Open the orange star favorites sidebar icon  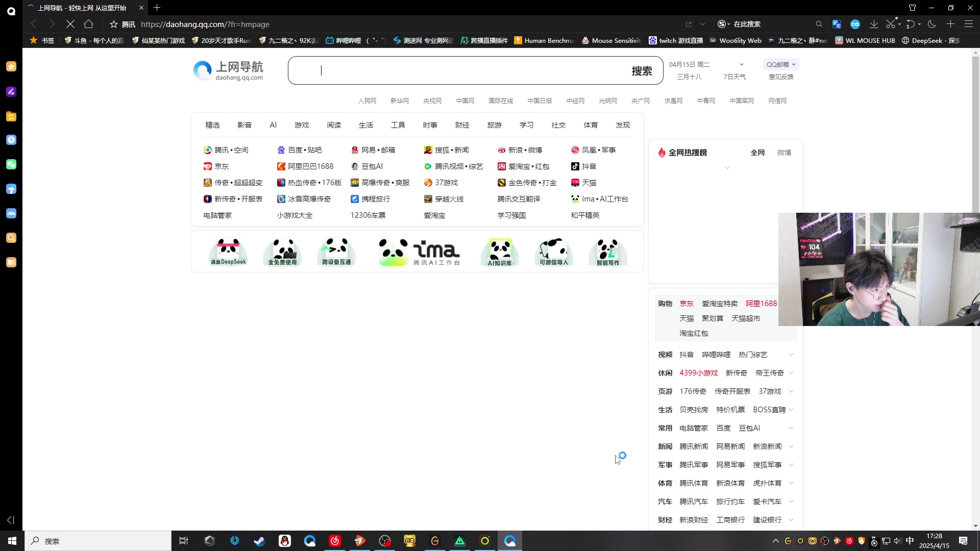(11, 66)
